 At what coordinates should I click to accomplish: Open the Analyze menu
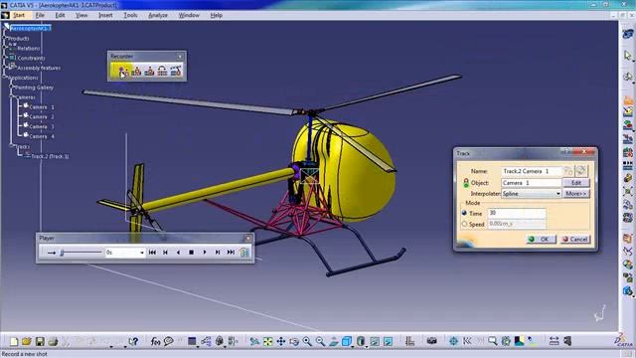[158, 15]
